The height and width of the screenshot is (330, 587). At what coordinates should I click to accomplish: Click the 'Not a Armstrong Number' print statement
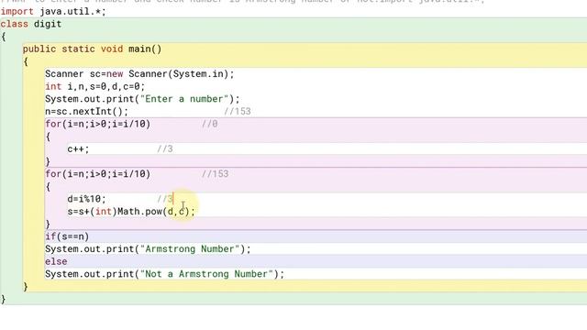pos(165,274)
